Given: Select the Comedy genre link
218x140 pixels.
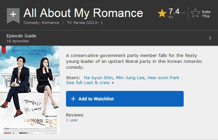Looking at the screenshot, I should click(31, 23).
